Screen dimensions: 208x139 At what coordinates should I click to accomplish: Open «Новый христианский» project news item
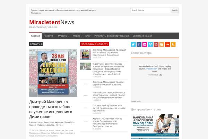pos(109,95)
